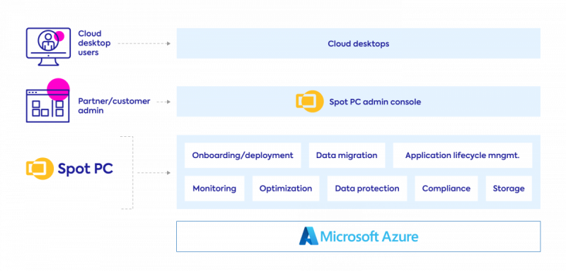
Task: Click the arrow pointing to Cloud desktops
Action: point(144,44)
